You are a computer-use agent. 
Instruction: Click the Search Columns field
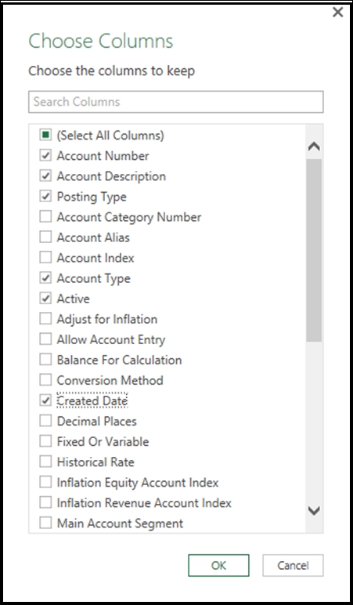pos(176,102)
